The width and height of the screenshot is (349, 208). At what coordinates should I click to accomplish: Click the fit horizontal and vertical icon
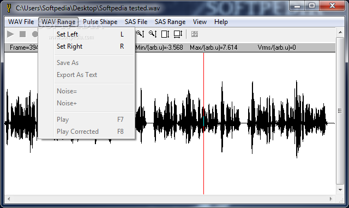[x=178, y=34]
